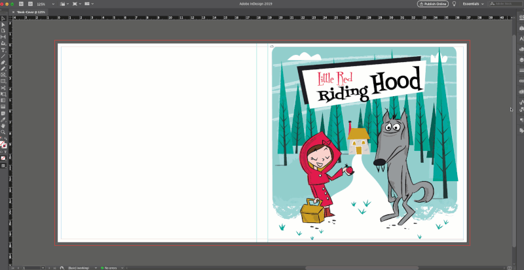Click the Adobe Stock search field
This screenshot has height=270, width=524.
click(x=506, y=4)
